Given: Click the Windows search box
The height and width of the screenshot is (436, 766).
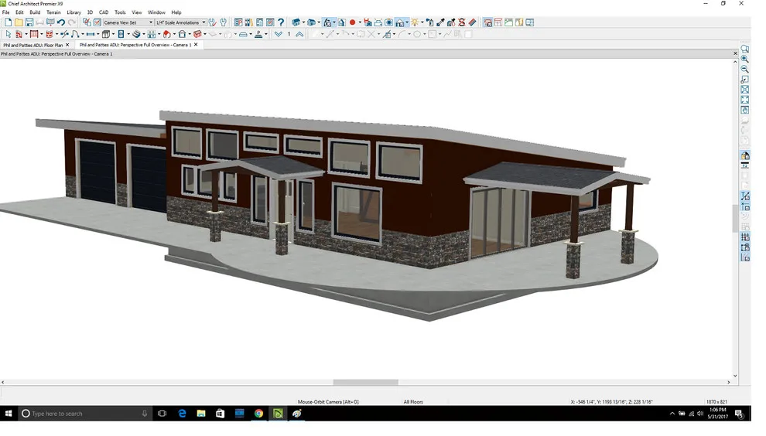Looking at the screenshot, I should point(84,414).
